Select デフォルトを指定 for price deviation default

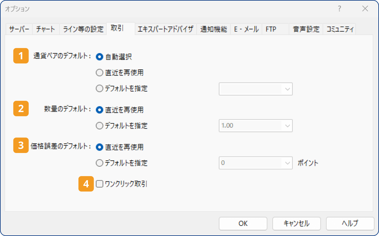[99, 163]
